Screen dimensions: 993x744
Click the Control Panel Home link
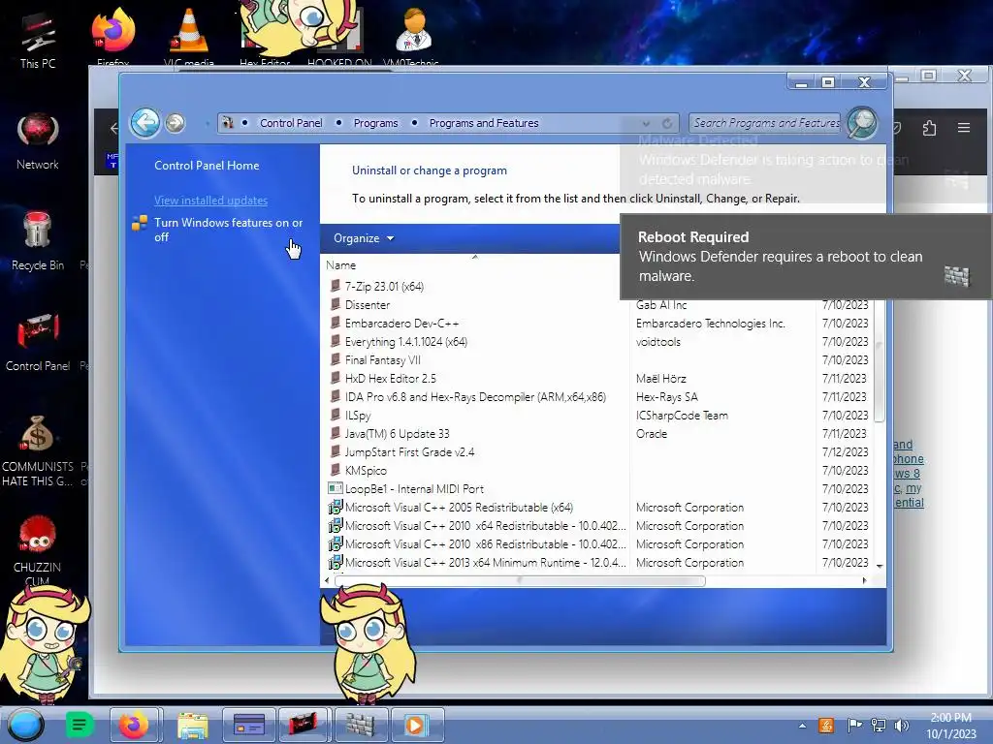pos(207,166)
